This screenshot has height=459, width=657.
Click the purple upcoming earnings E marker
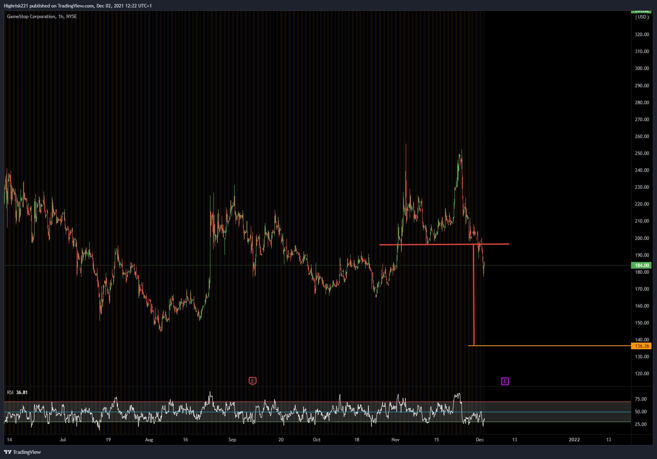point(505,381)
